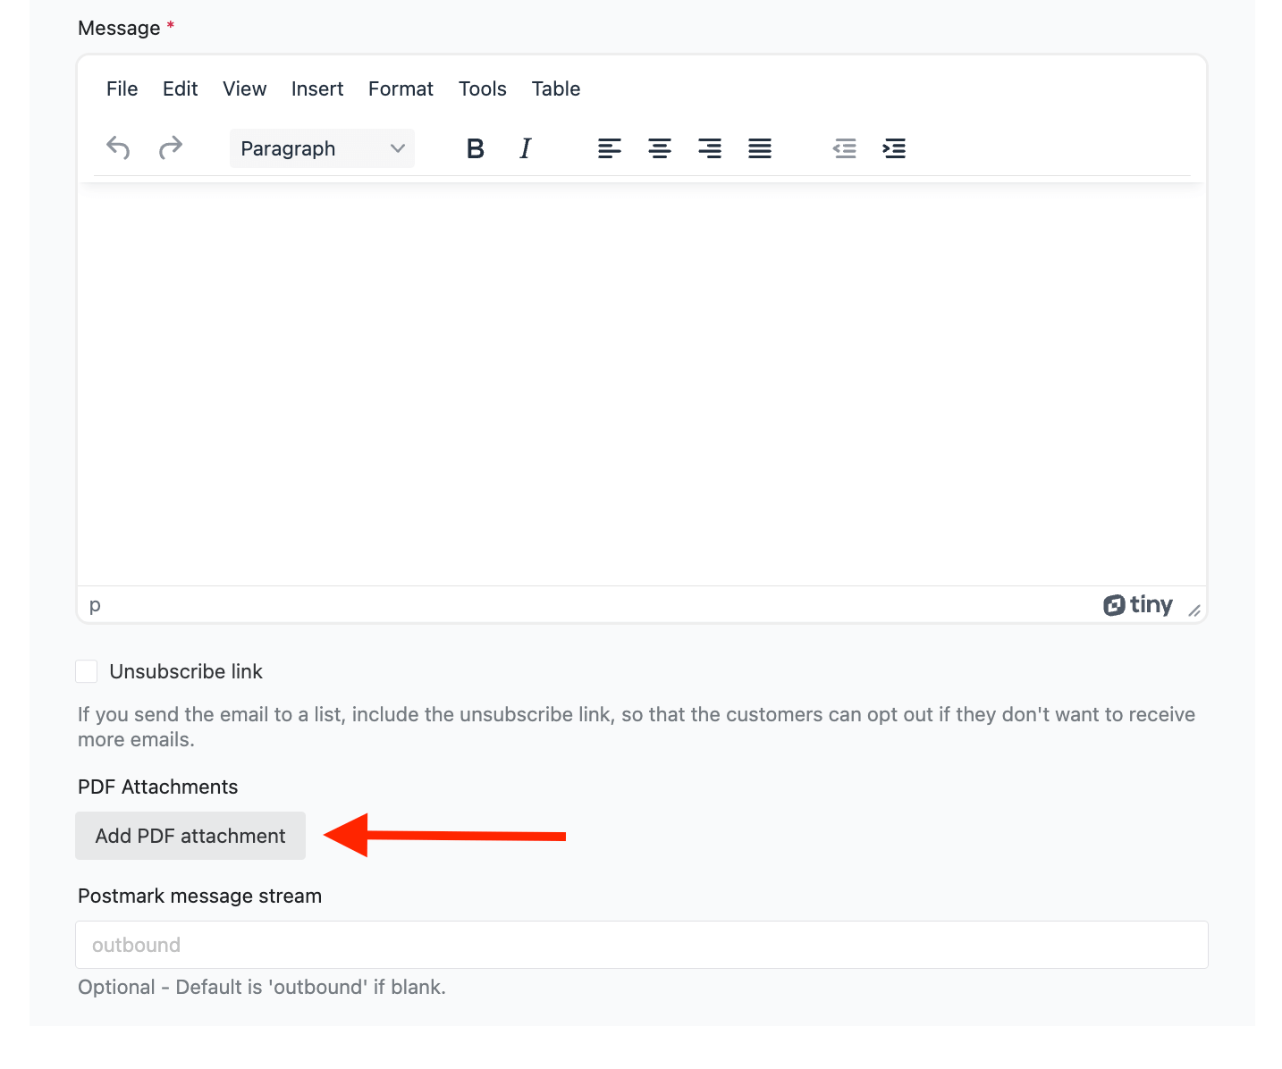Screen dimensions: 1282x1069
Task: Open the Edit menu
Action: [x=181, y=88]
